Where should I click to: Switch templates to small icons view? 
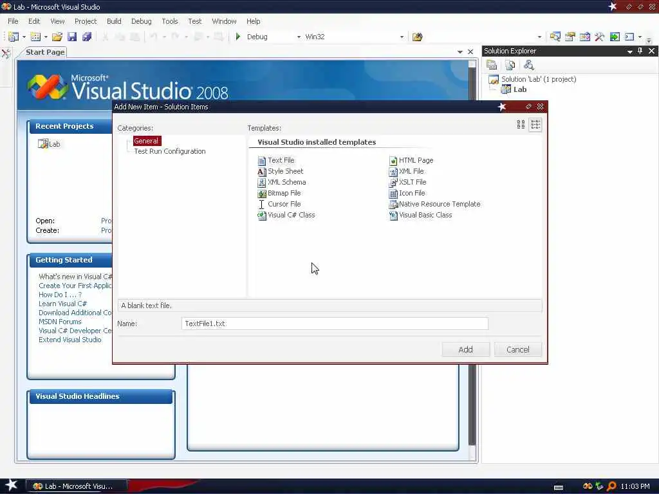pos(535,124)
